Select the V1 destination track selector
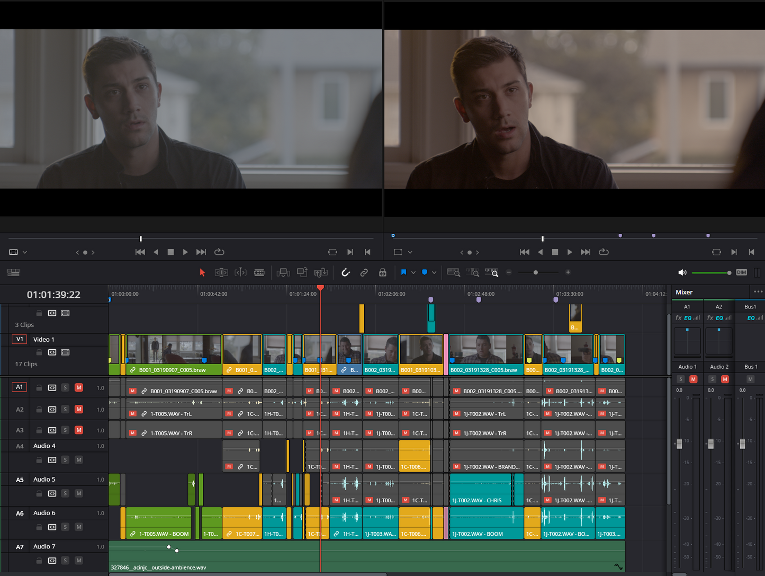The width and height of the screenshot is (765, 576). coord(20,339)
